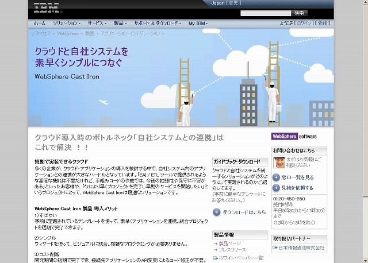Expand the ソリューション dropdown menu
Viewport: 368px width, 263px height.
pyautogui.click(x=66, y=24)
